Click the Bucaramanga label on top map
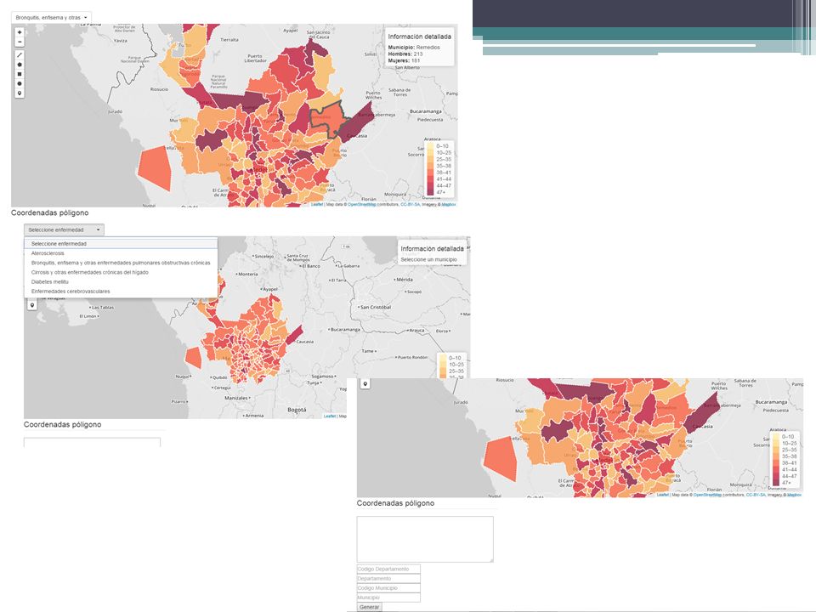The height and width of the screenshot is (612, 816). [426, 111]
